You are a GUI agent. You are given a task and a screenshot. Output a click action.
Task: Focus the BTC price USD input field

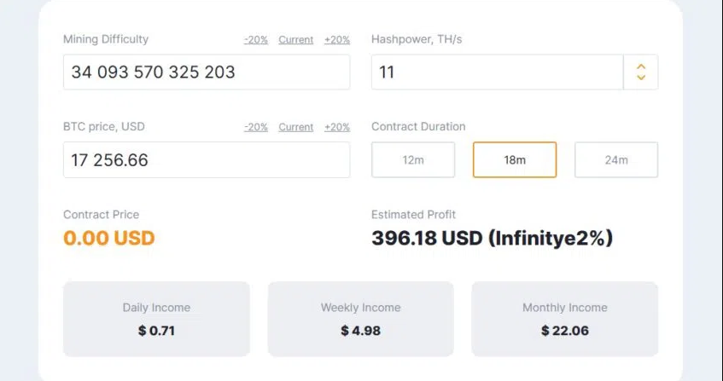tap(206, 160)
